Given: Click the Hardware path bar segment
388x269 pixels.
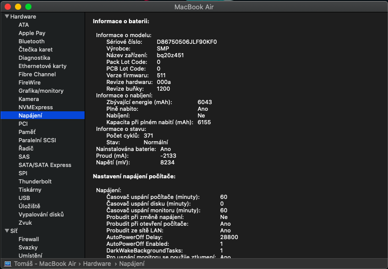Looking at the screenshot, I should 98,263.
